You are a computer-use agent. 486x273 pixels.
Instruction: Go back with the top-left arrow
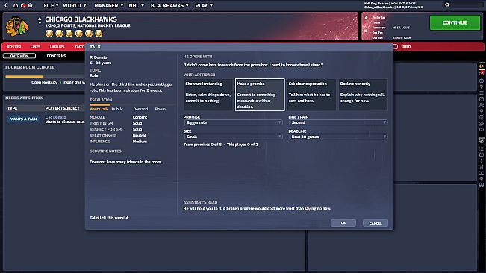[5, 5]
